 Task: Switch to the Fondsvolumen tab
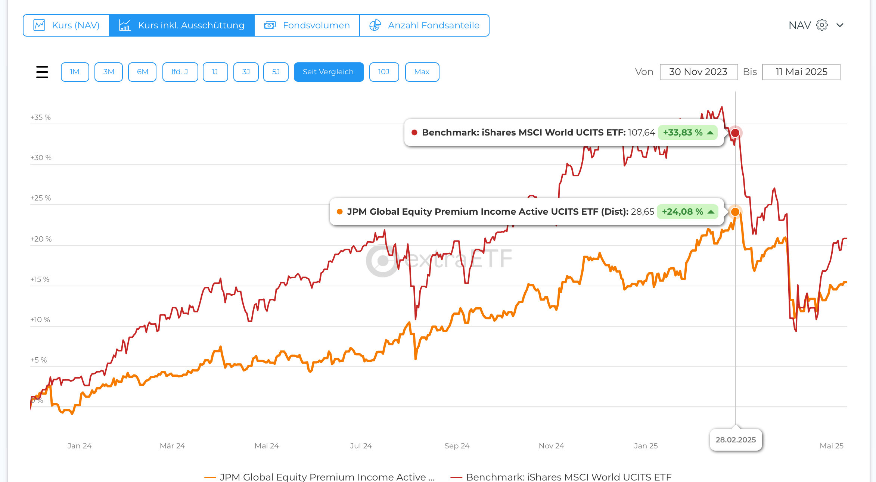click(316, 25)
